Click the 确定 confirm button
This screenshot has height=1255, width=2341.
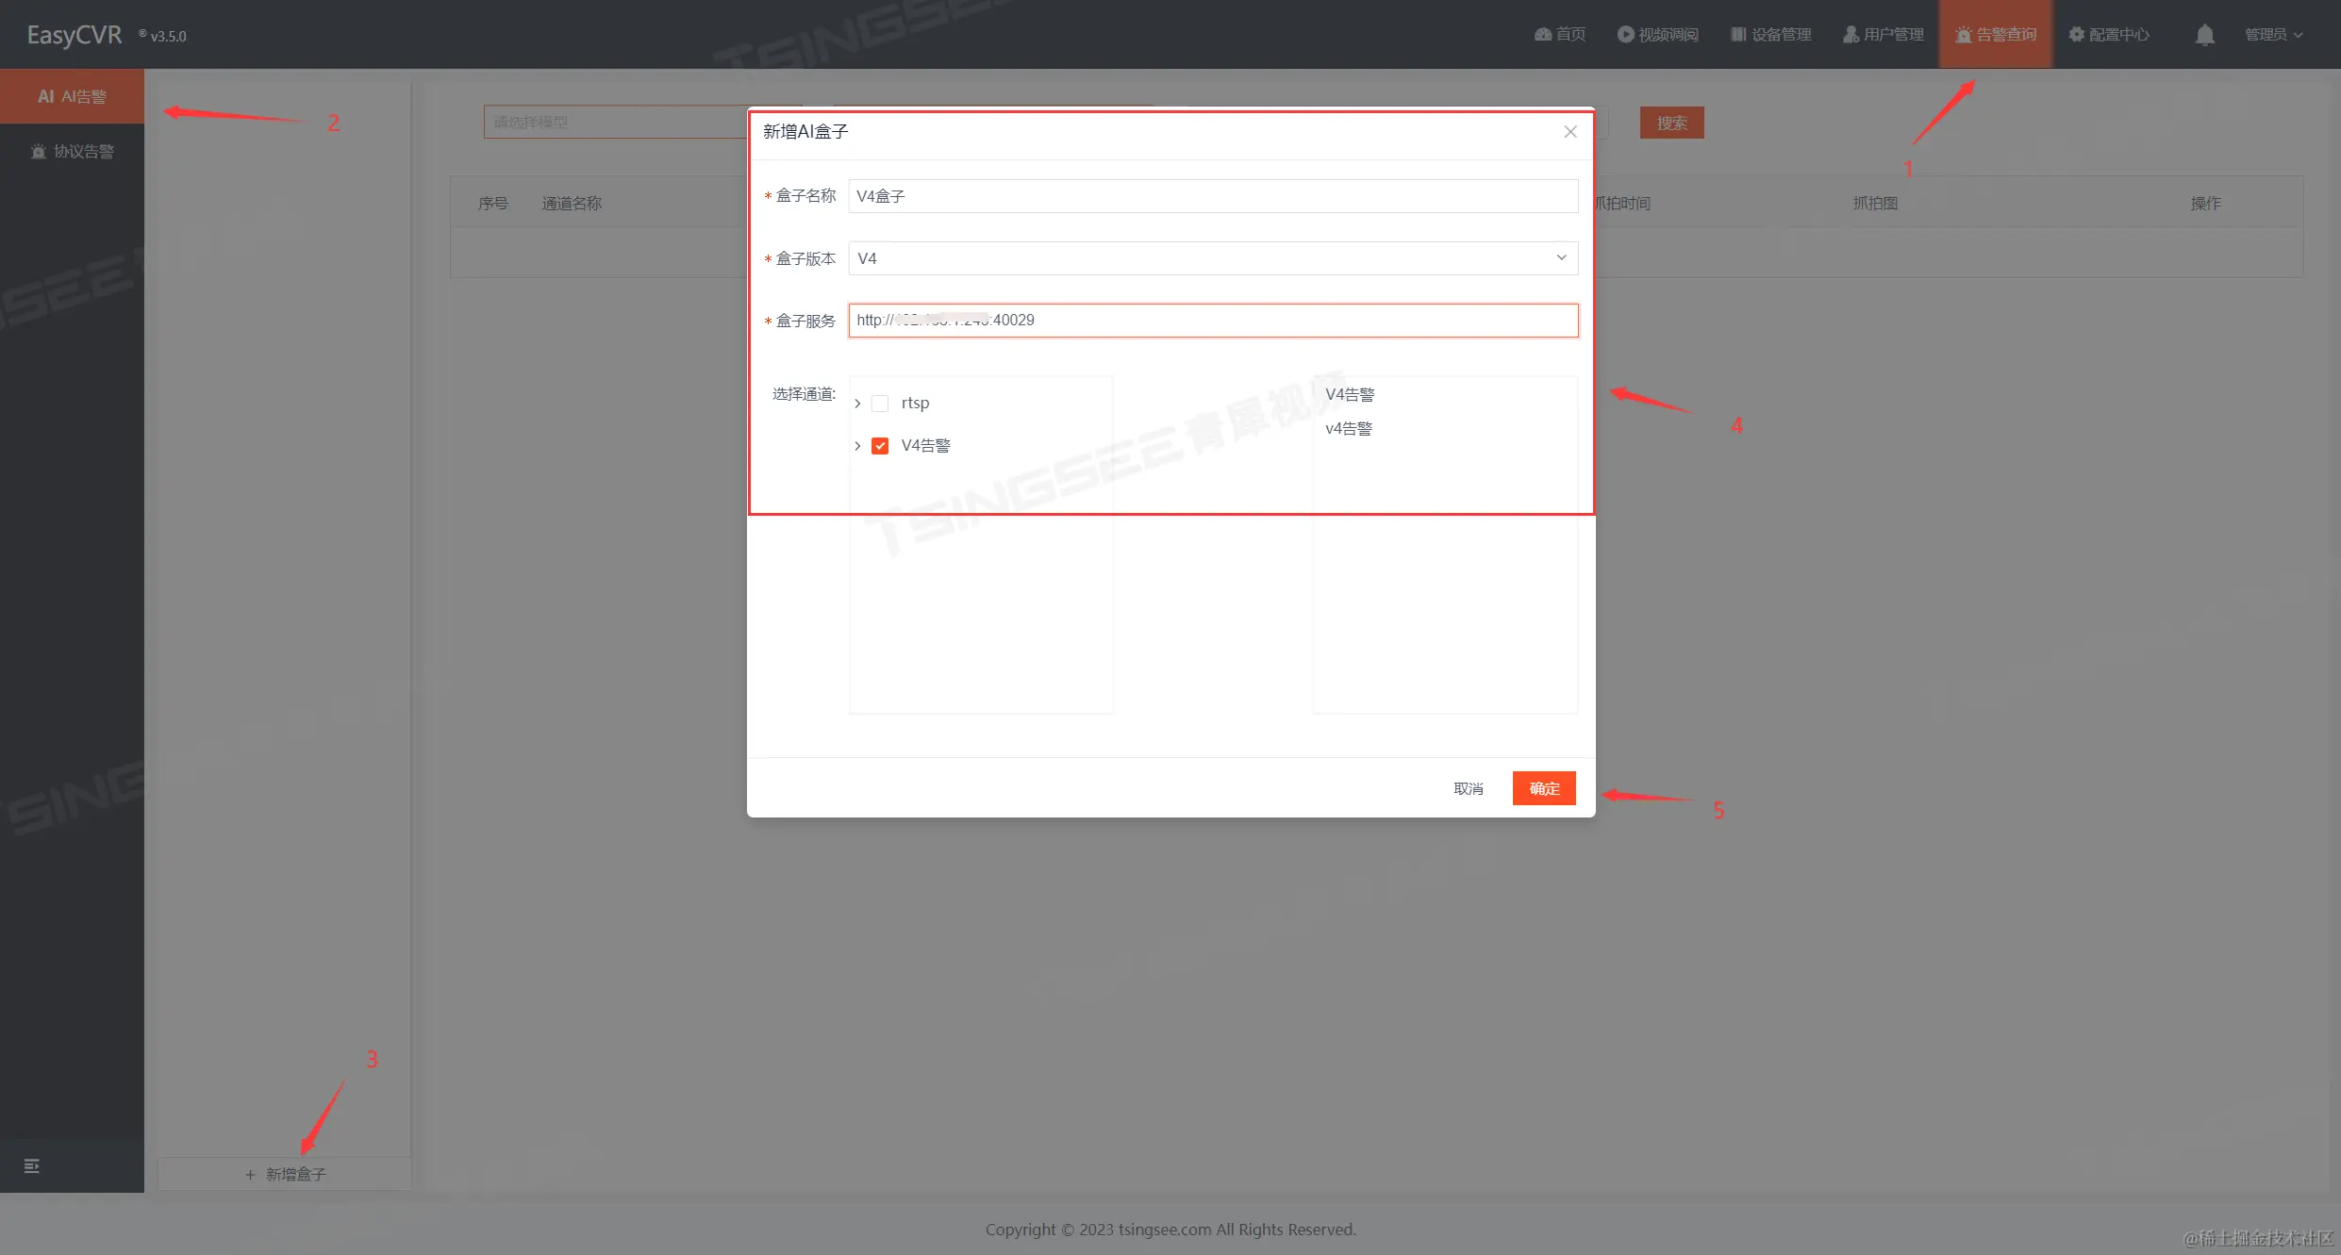point(1544,788)
